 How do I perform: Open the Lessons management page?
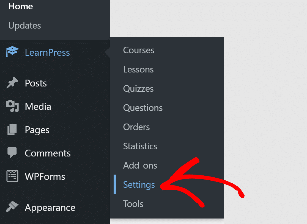(138, 69)
